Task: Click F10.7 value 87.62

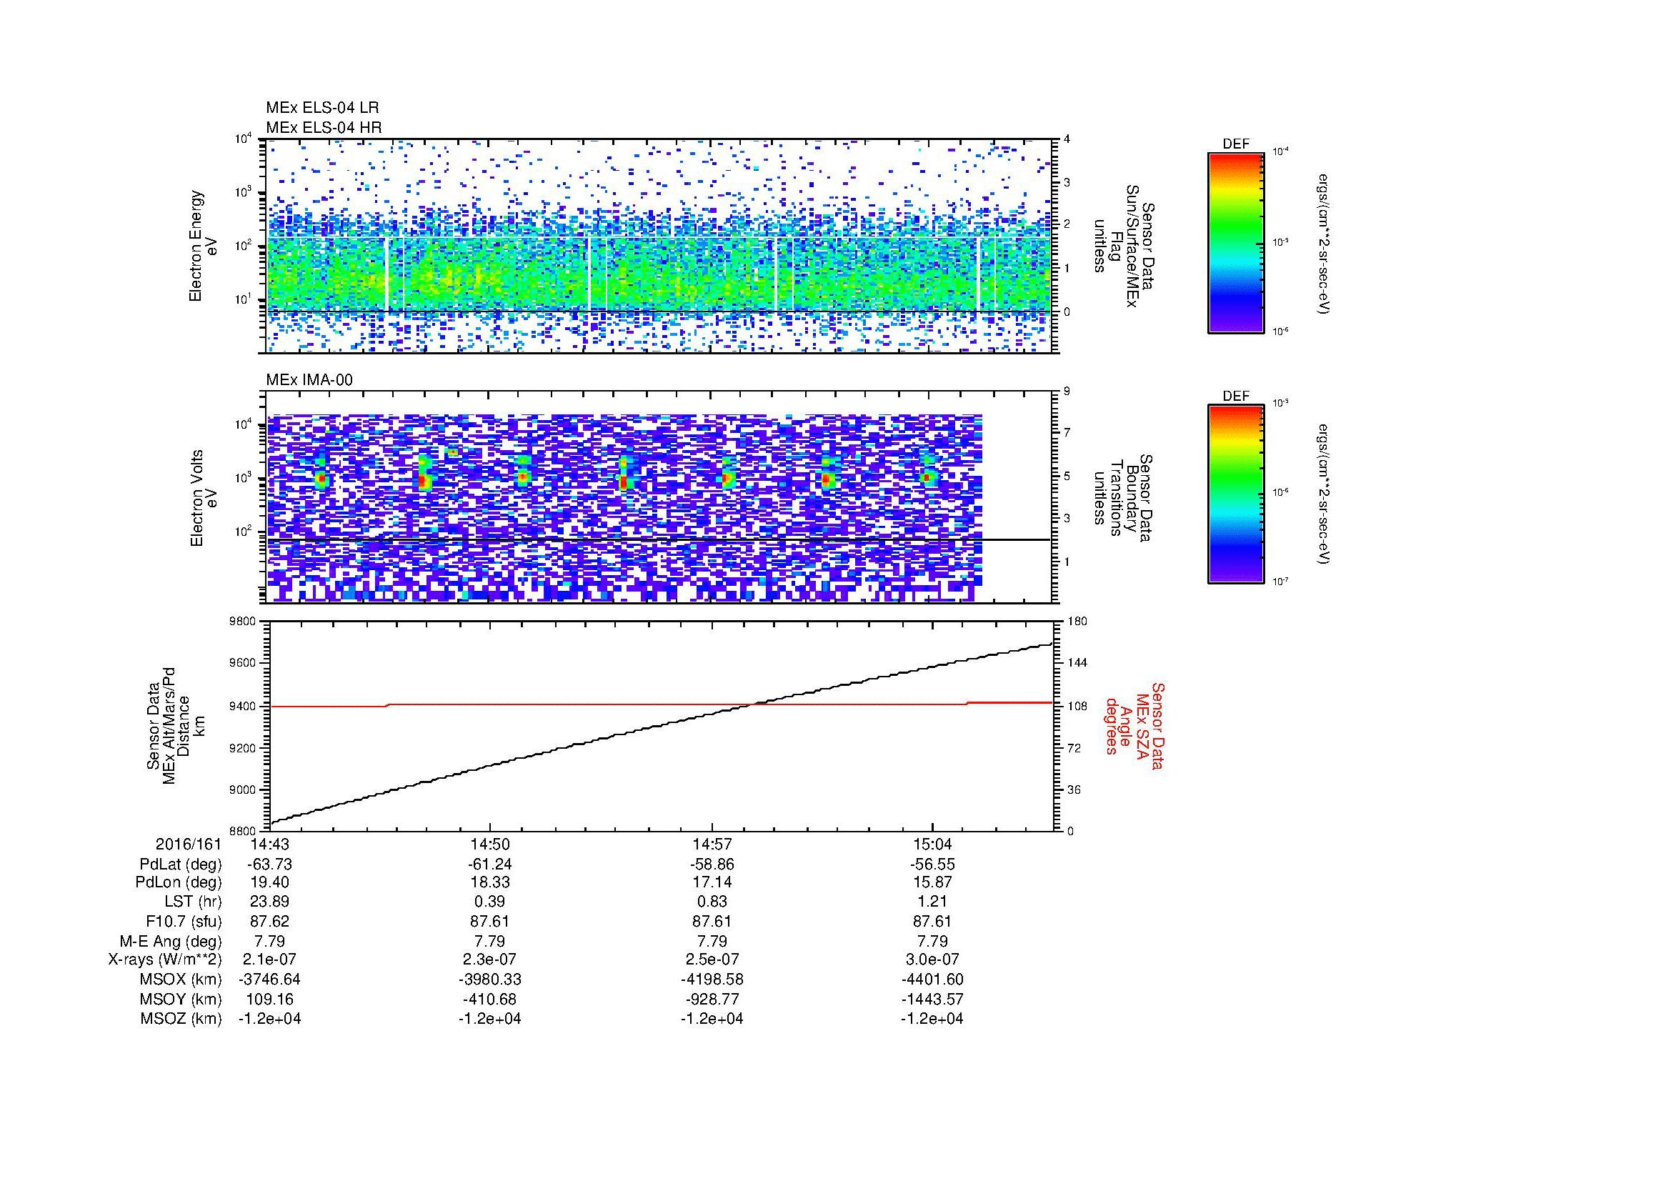Action: pos(269,922)
